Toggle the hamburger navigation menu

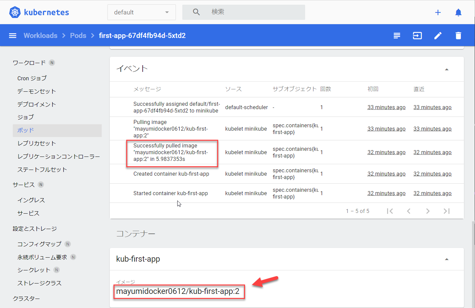coord(12,36)
